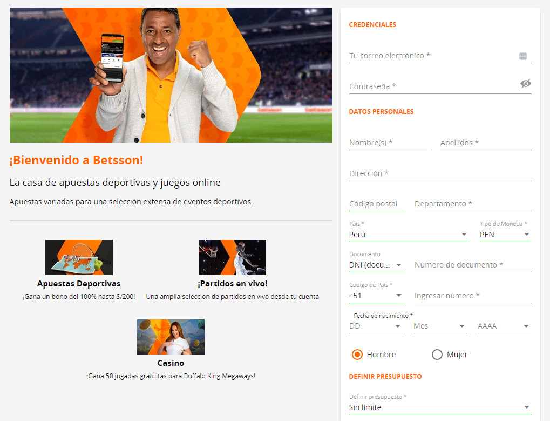Open the Mes month dropdown
Screen dimensions: 550x421
pos(440,326)
